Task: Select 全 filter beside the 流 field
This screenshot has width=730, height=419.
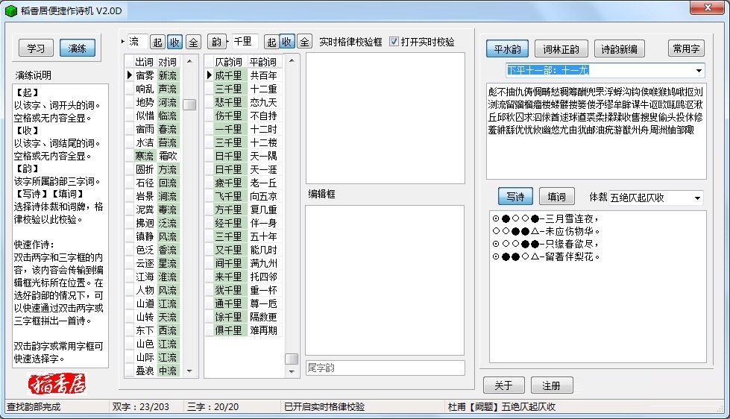Action: 193,42
